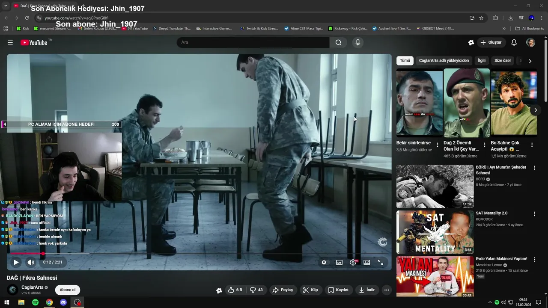Open Chrome tab search dropdown arrow
548x308 pixels.
pos(5,6)
